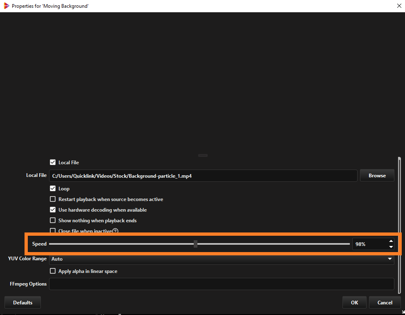The width and height of the screenshot is (405, 315).
Task: Click the FFmpeg Options input field
Action: (222, 284)
